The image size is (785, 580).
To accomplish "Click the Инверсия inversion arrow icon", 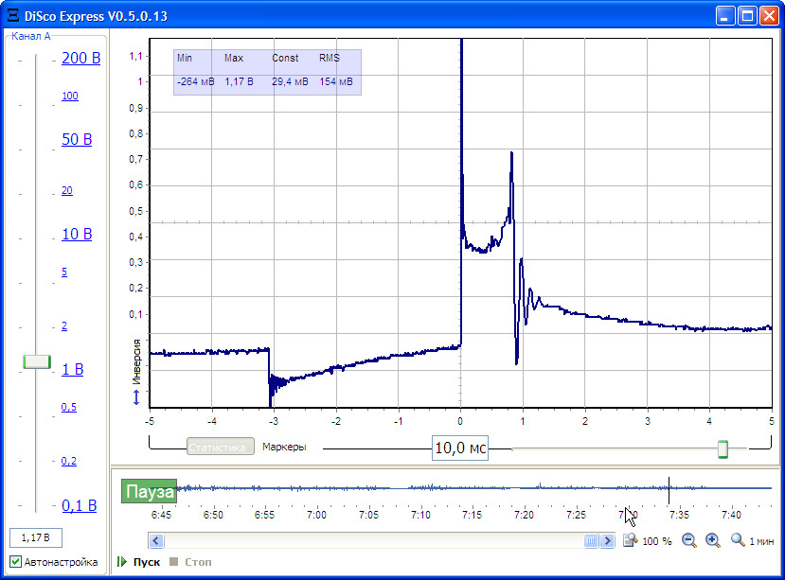I will (136, 397).
